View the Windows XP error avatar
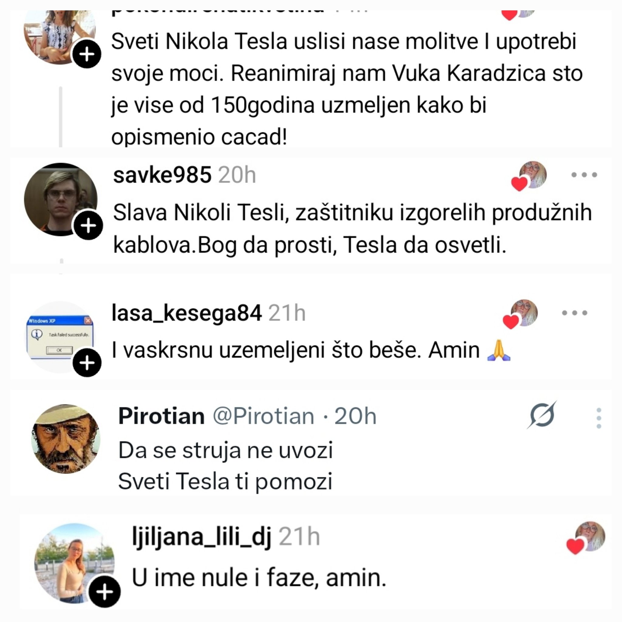Image resolution: width=622 pixels, height=622 pixels. pyautogui.click(x=59, y=336)
